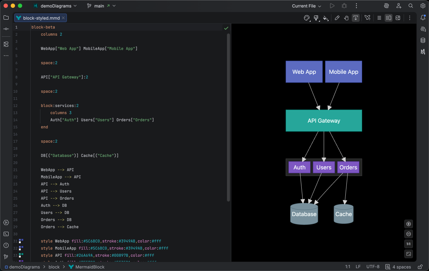Switch to editor-only view

pyautogui.click(x=379, y=18)
